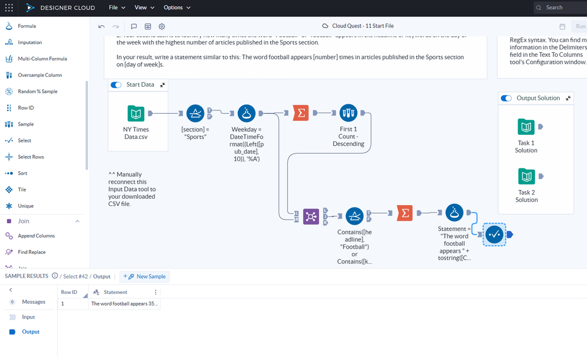Toggle the Start Data container switch

116,84
